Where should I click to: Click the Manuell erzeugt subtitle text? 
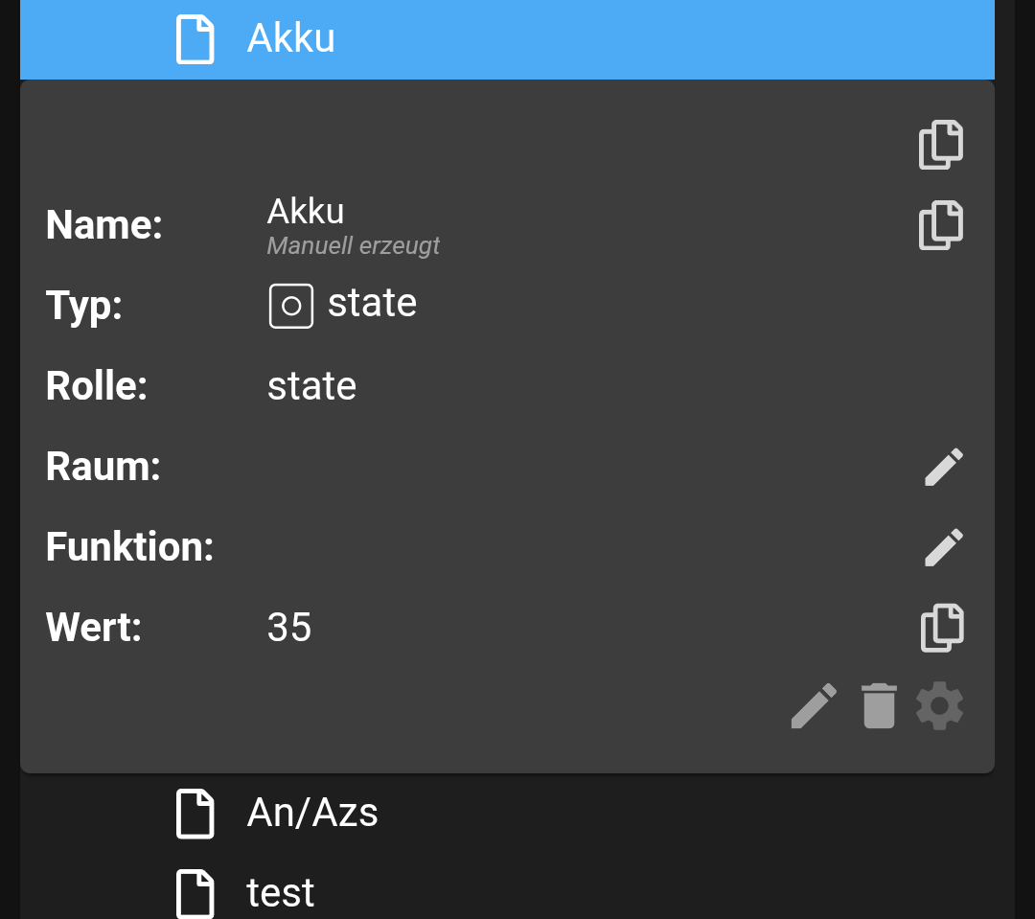click(353, 246)
